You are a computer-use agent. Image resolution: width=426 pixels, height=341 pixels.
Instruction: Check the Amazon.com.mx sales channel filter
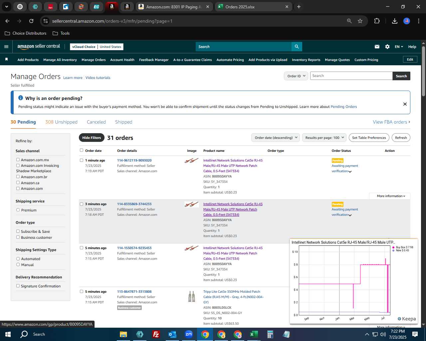click(18, 160)
